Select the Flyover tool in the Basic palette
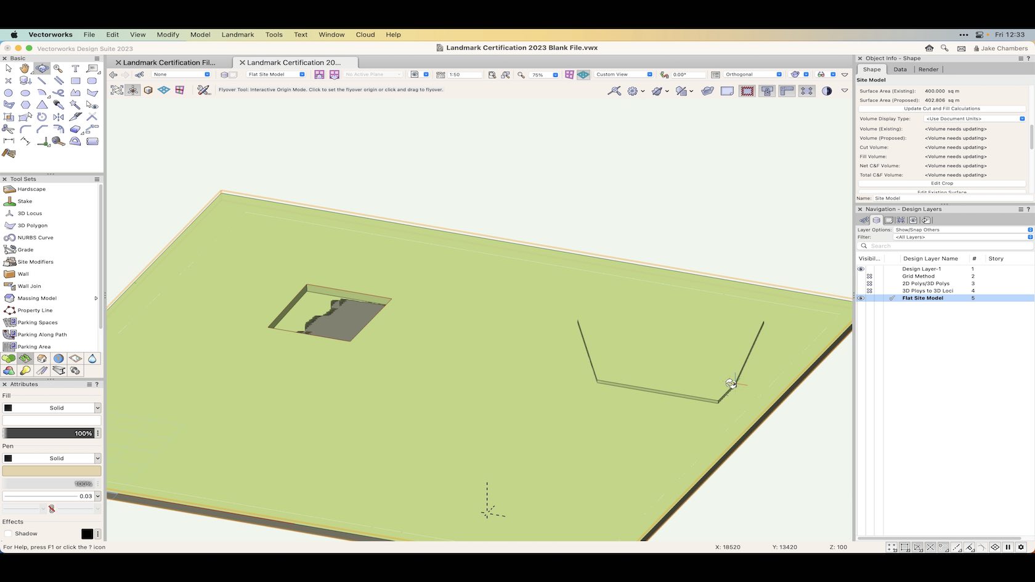1035x582 pixels. pos(42,69)
